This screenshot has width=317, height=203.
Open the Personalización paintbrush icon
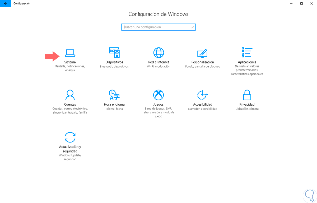coord(203,53)
